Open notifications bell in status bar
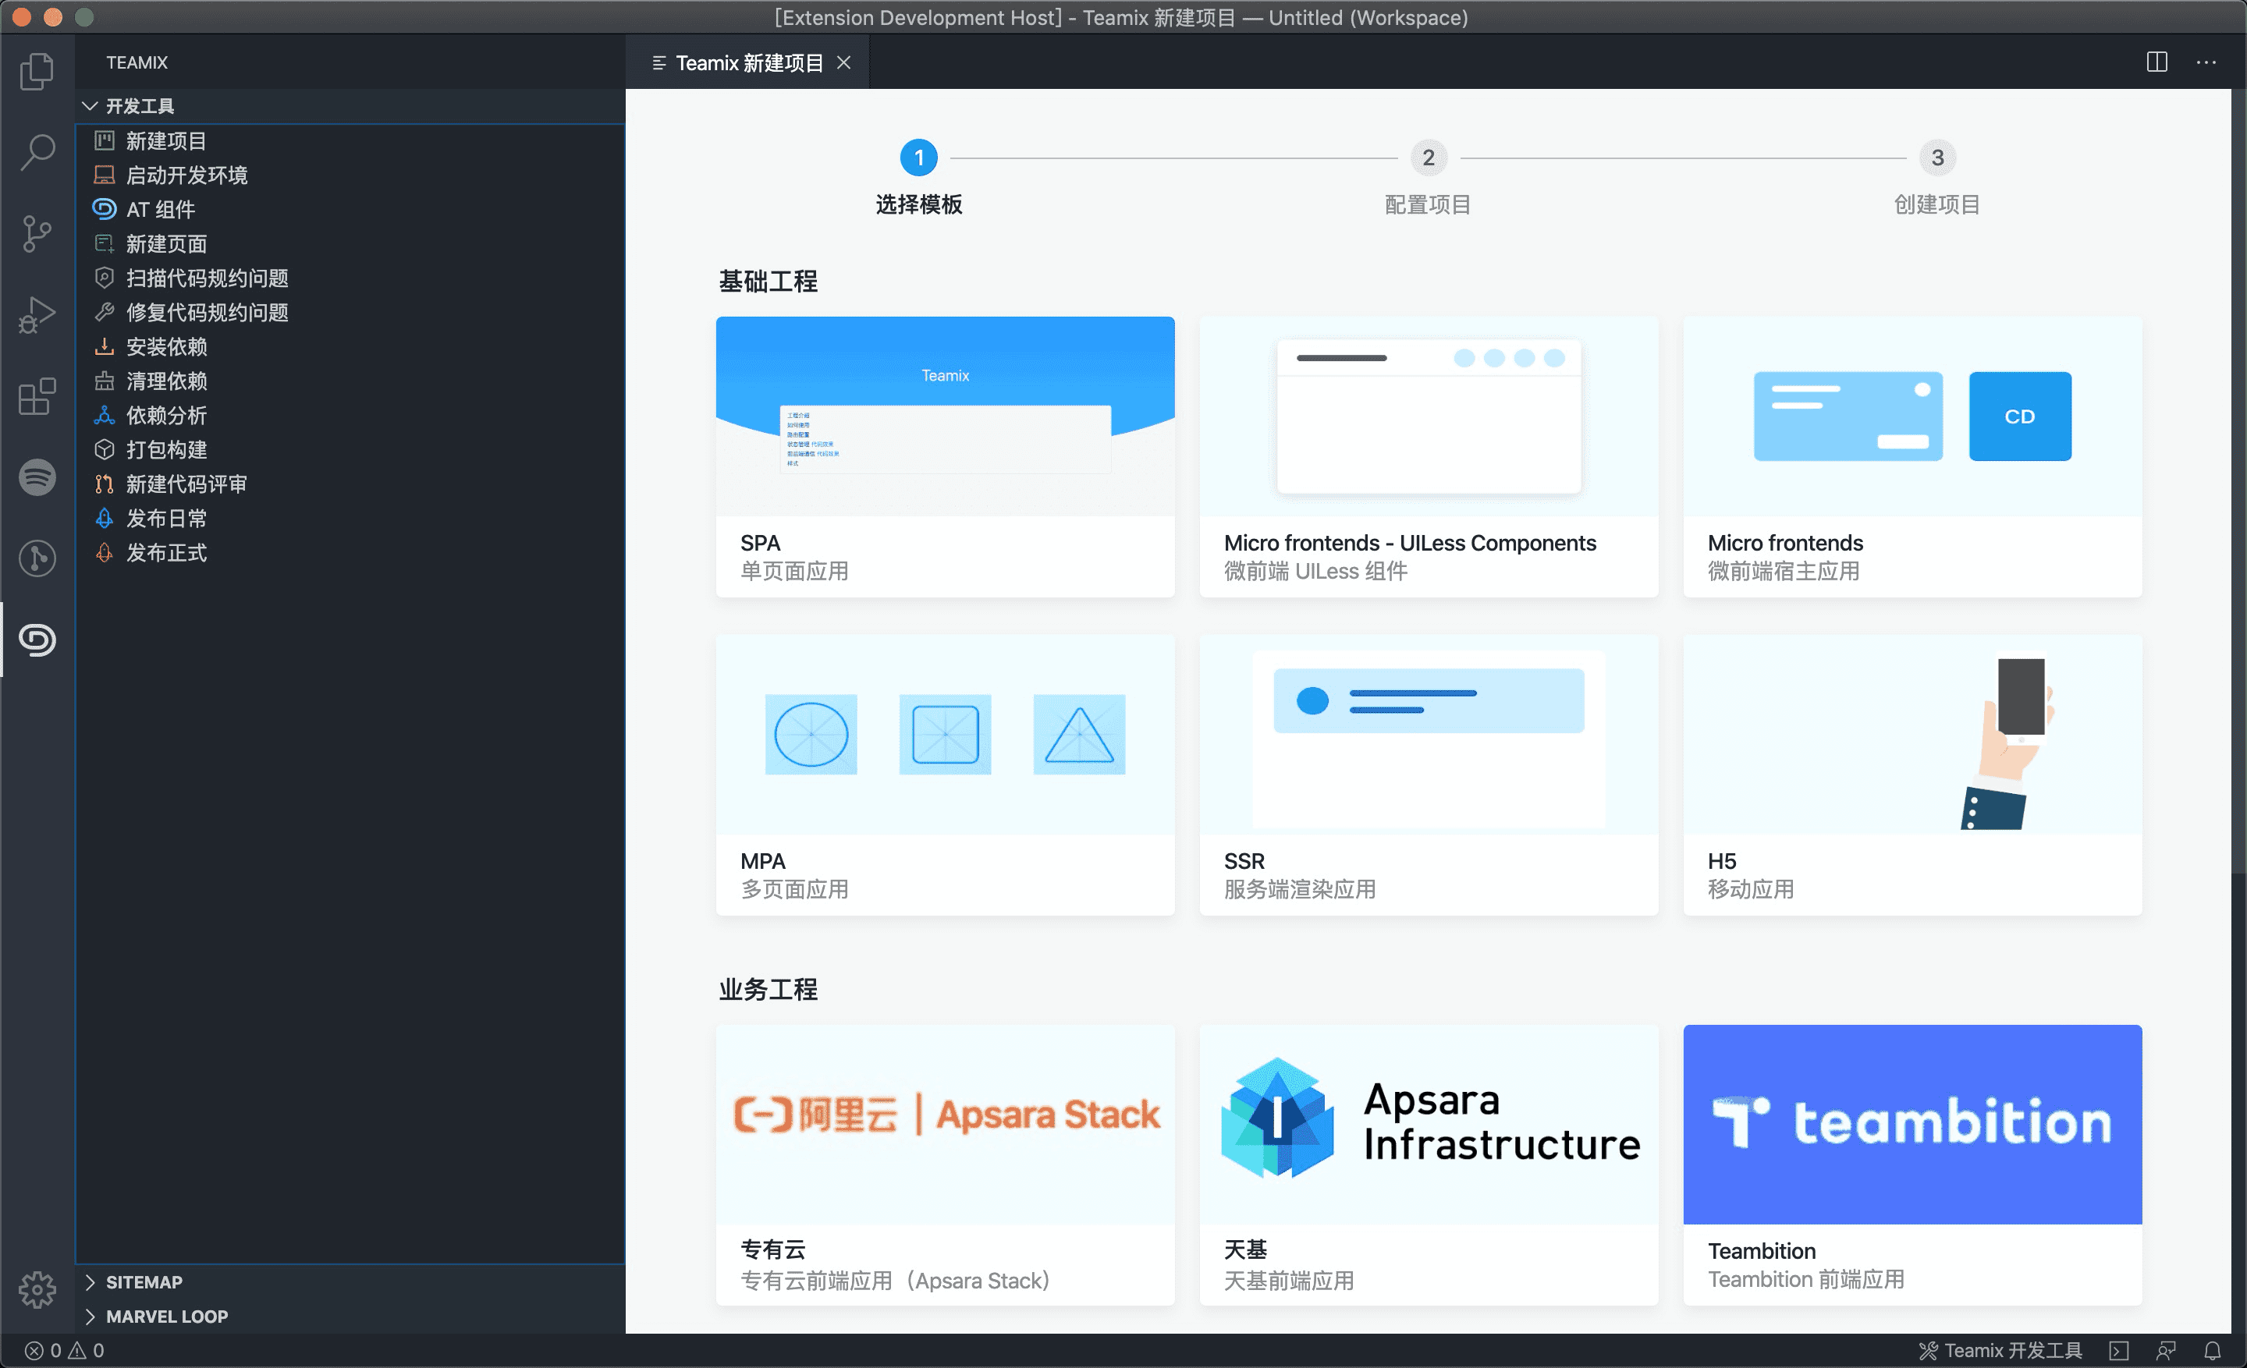Viewport: 2247px width, 1368px height. [2213, 1351]
